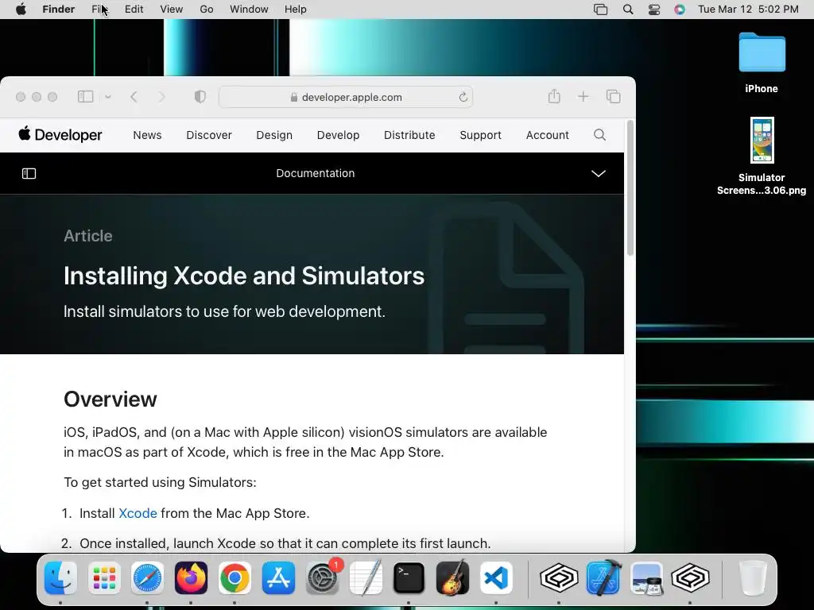The image size is (814, 610).
Task: Open Xcode from the Dock
Action: pyautogui.click(x=604, y=577)
